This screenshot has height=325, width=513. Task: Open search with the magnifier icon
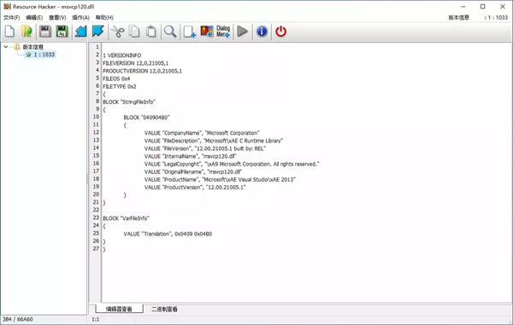[x=170, y=32]
